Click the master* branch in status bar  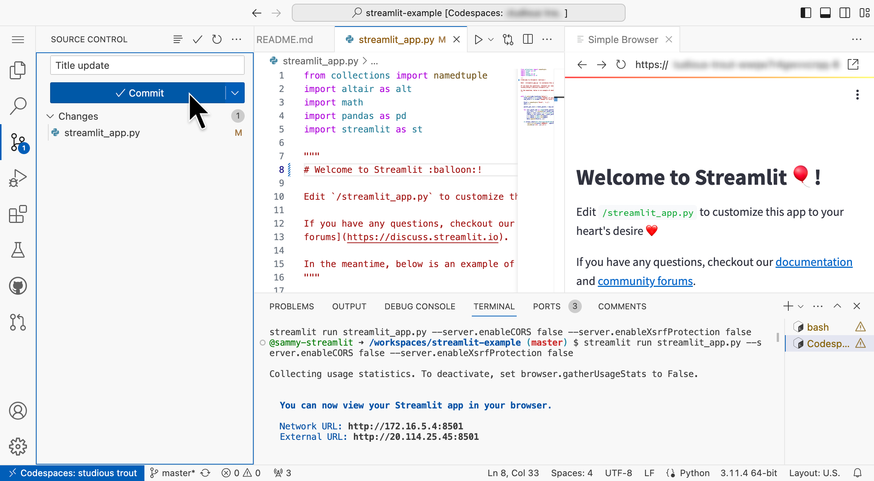coord(172,473)
